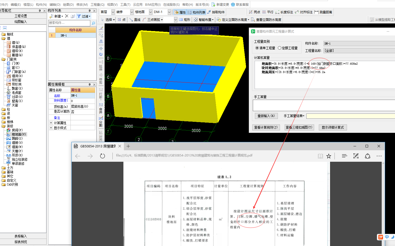
Task: Open 查看立面防水高度 viewer
Action: [266, 20]
